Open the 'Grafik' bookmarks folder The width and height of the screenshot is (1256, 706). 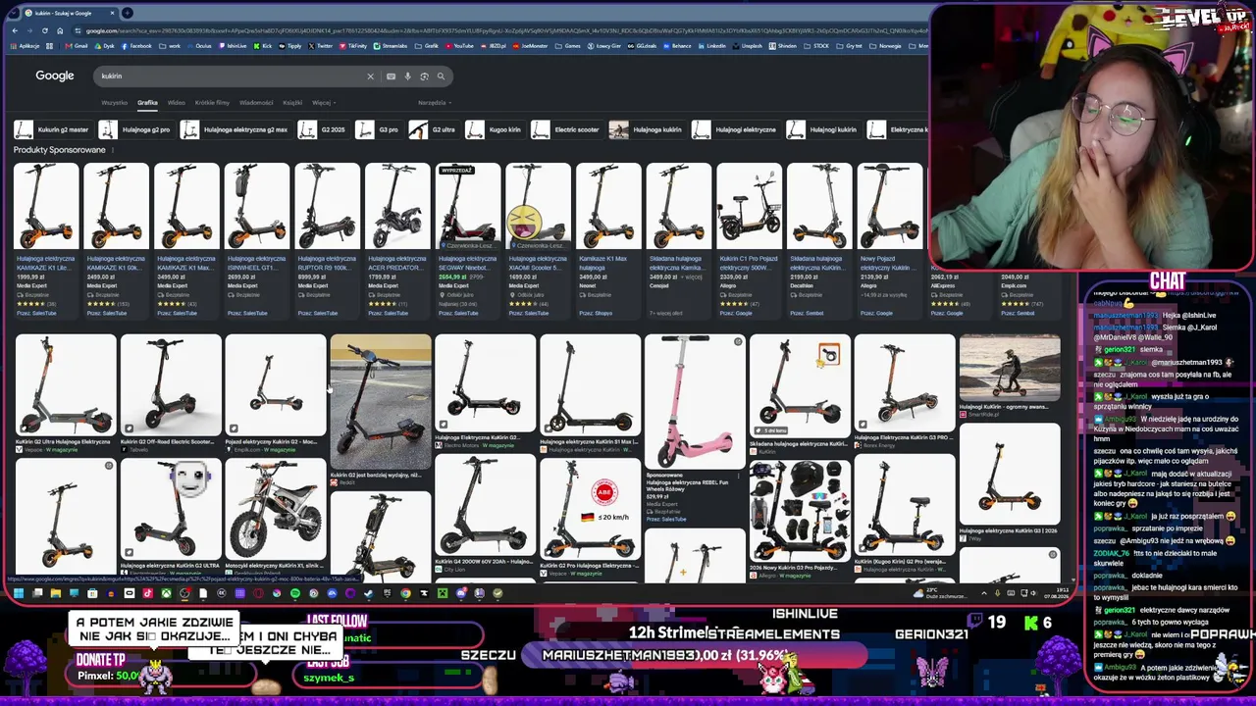tap(426, 45)
